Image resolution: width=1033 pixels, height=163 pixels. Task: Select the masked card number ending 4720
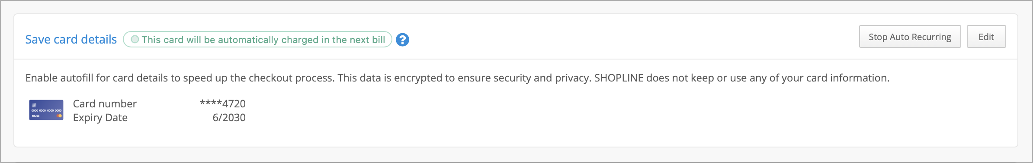tap(222, 103)
